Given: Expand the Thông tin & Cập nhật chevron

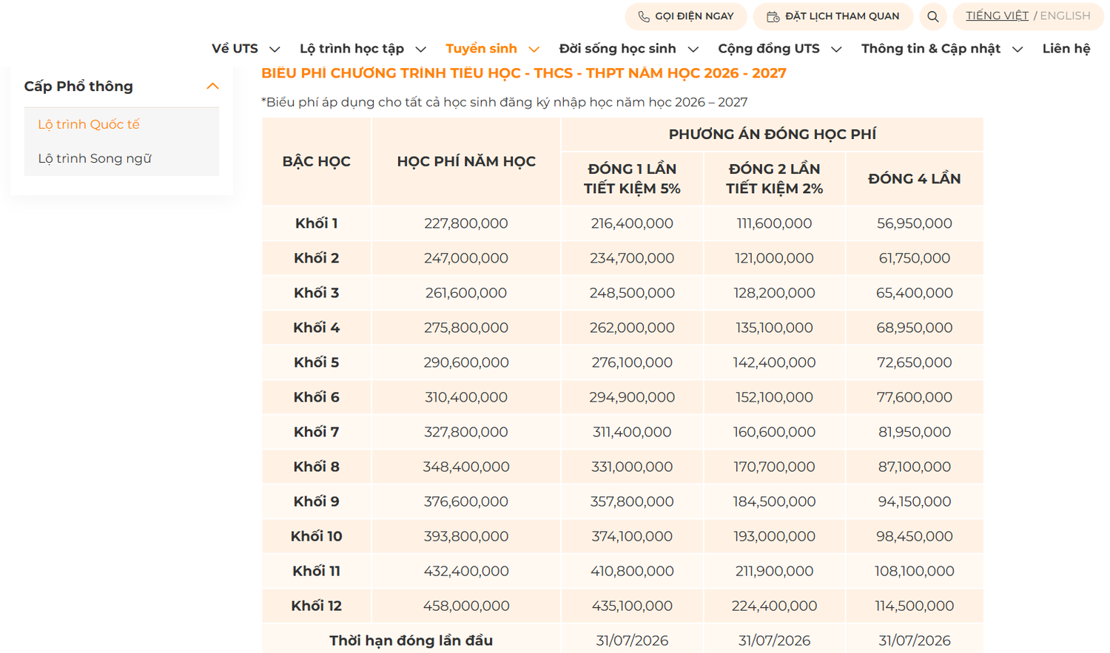Looking at the screenshot, I should [1017, 50].
